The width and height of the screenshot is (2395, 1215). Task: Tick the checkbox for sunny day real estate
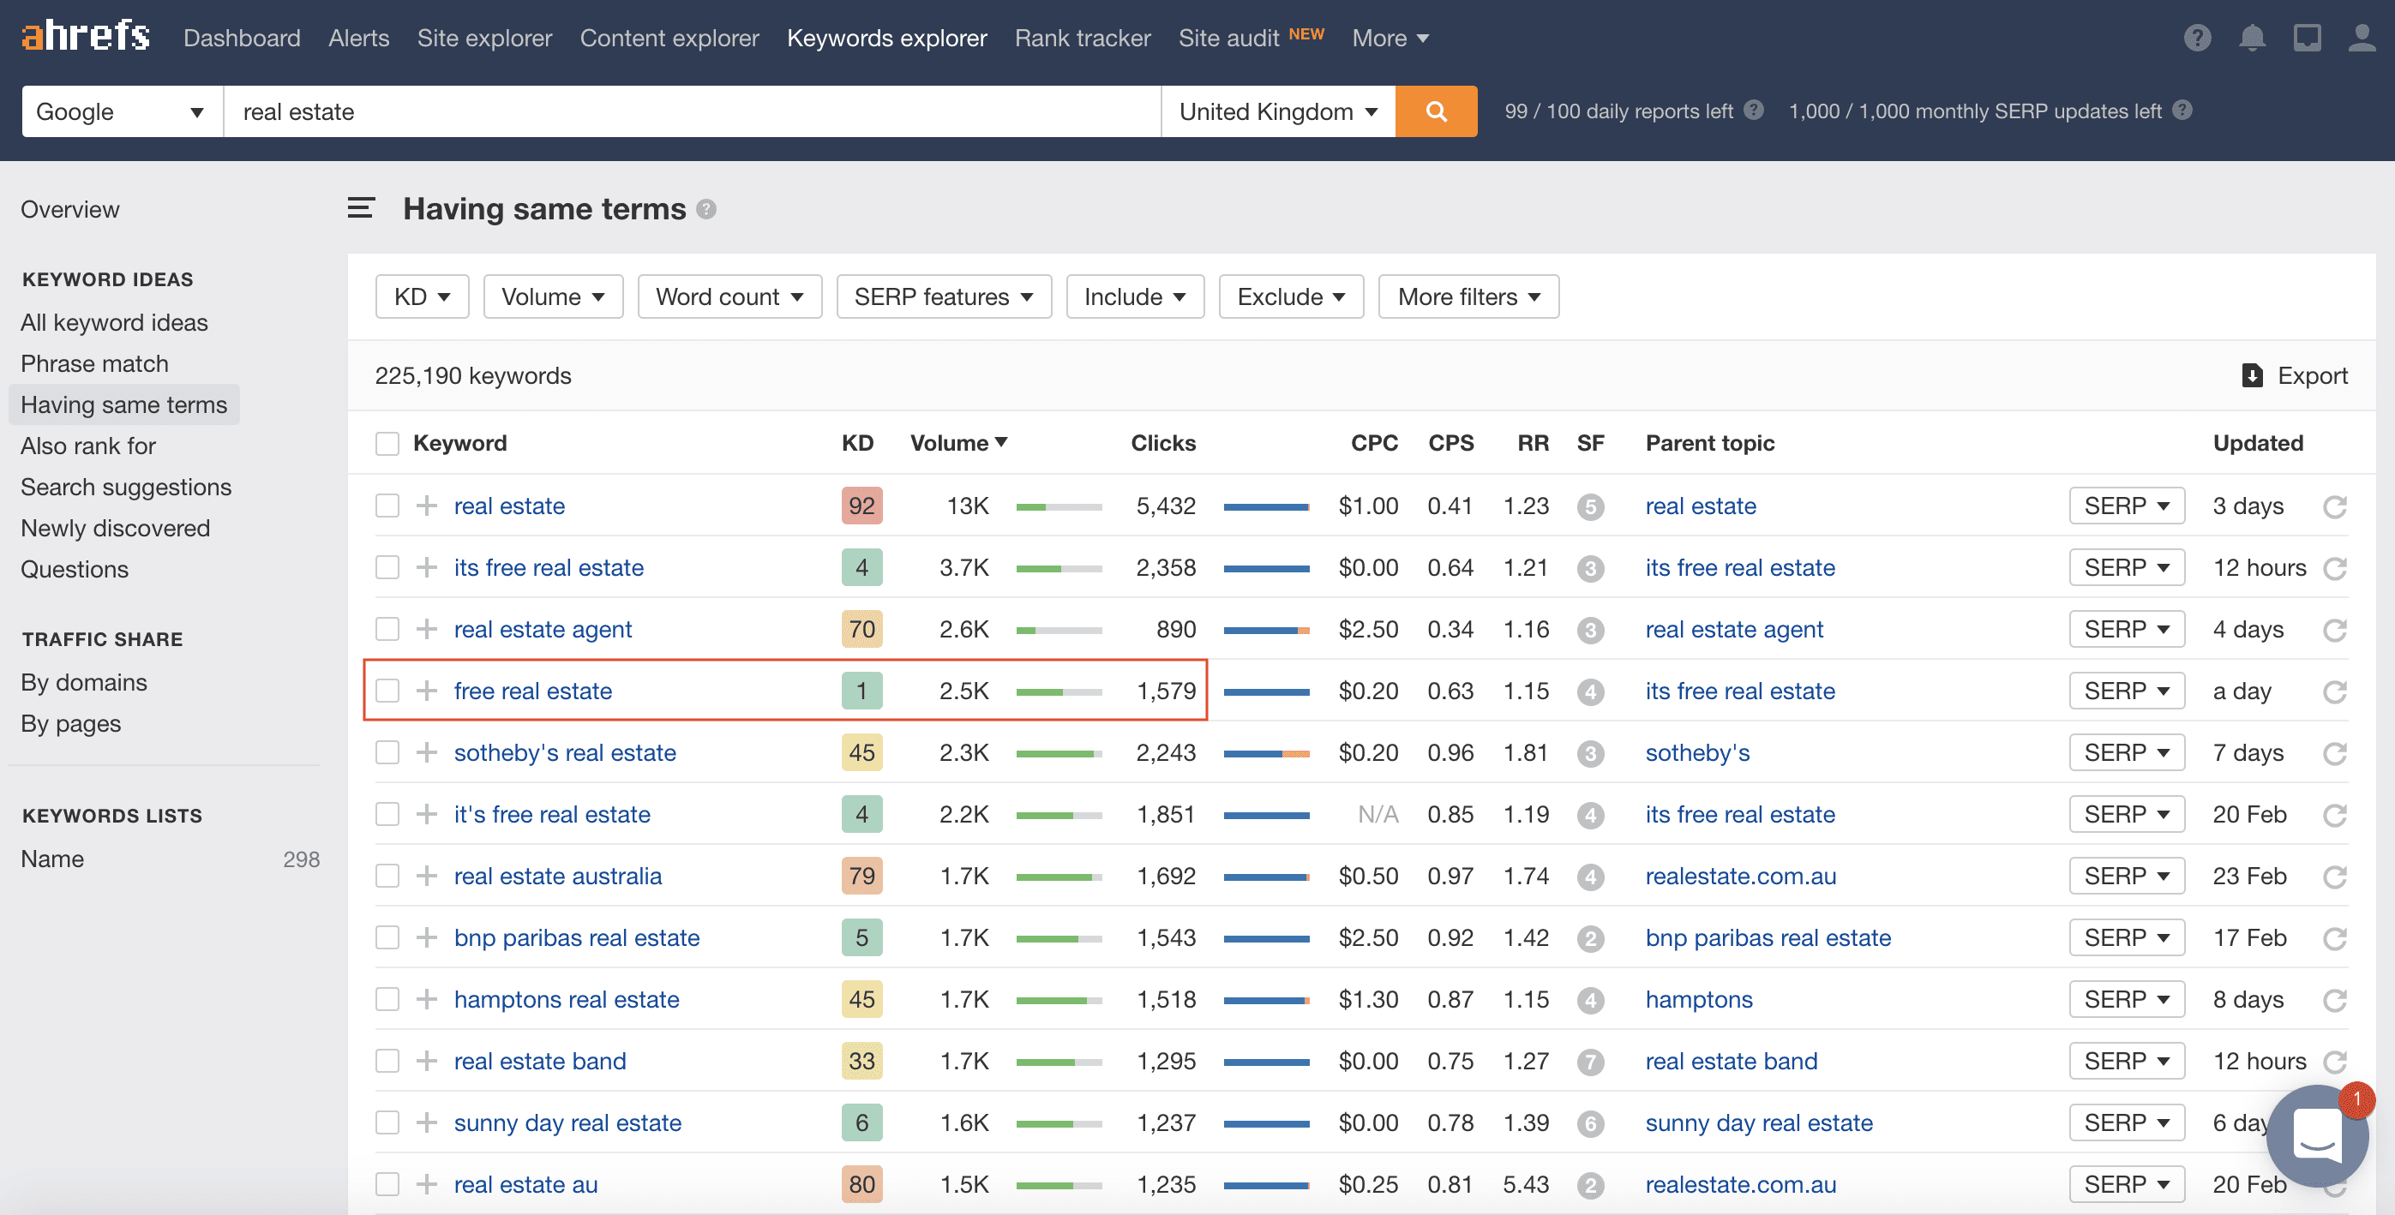click(x=387, y=1123)
